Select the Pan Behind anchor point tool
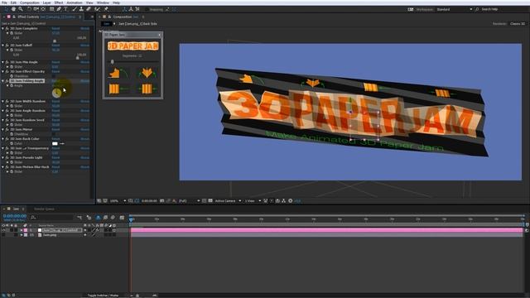Image resolution: width=530 pixels, height=298 pixels. pos(43,9)
